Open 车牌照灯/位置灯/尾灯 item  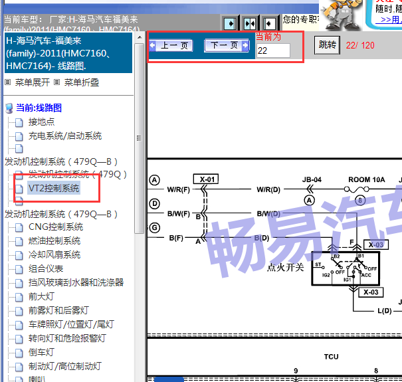pos(71,325)
